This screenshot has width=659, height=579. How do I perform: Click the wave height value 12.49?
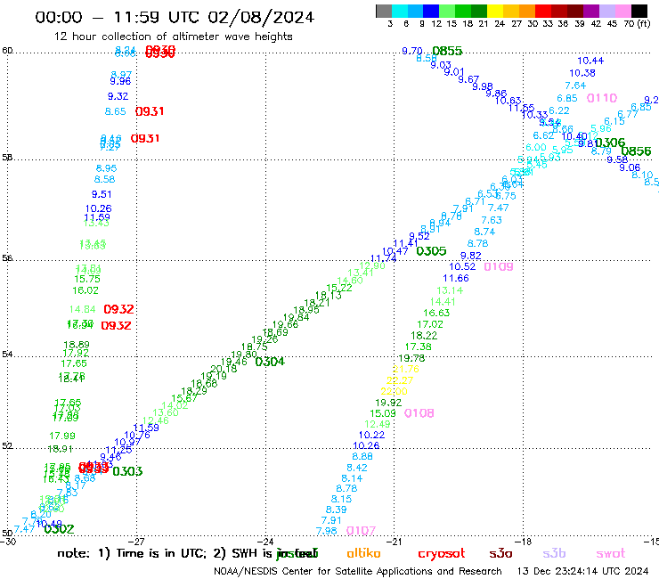pos(378,424)
